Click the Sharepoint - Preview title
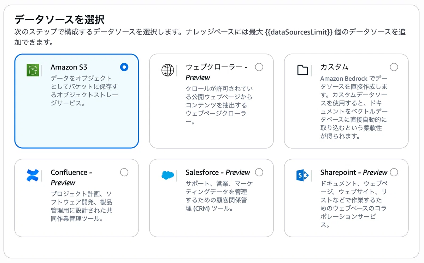The image size is (424, 263). tap(354, 172)
